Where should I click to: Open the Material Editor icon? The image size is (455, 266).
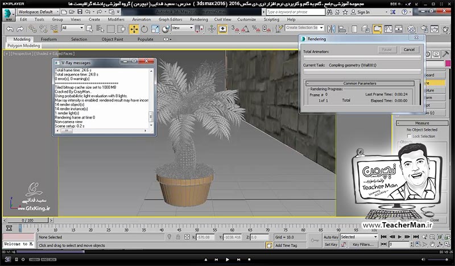[411, 29]
